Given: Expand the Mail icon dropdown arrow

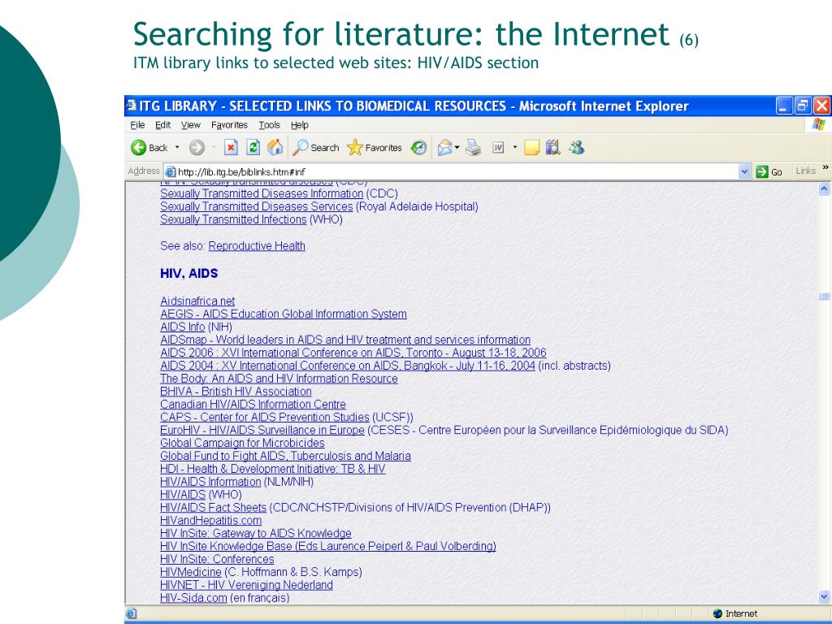Looking at the screenshot, I should 457,147.
